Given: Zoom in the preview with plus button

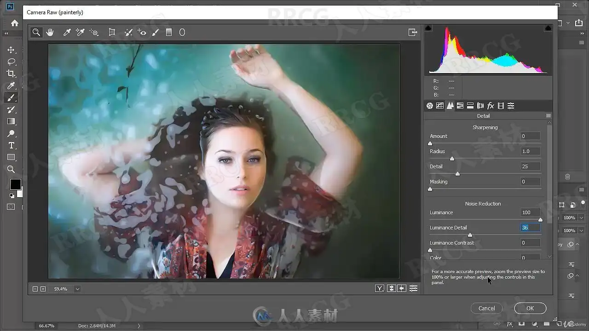Looking at the screenshot, I should click(x=43, y=289).
